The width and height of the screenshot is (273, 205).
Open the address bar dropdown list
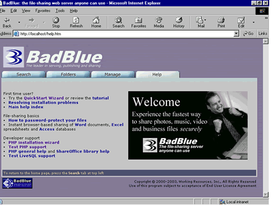(x=236, y=33)
